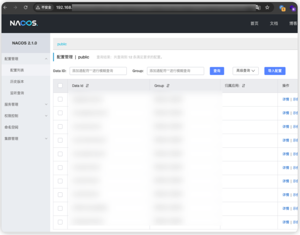Viewport: 300px width, 235px height.
Task: Check the seventh row checkbox
Action: 60,181
